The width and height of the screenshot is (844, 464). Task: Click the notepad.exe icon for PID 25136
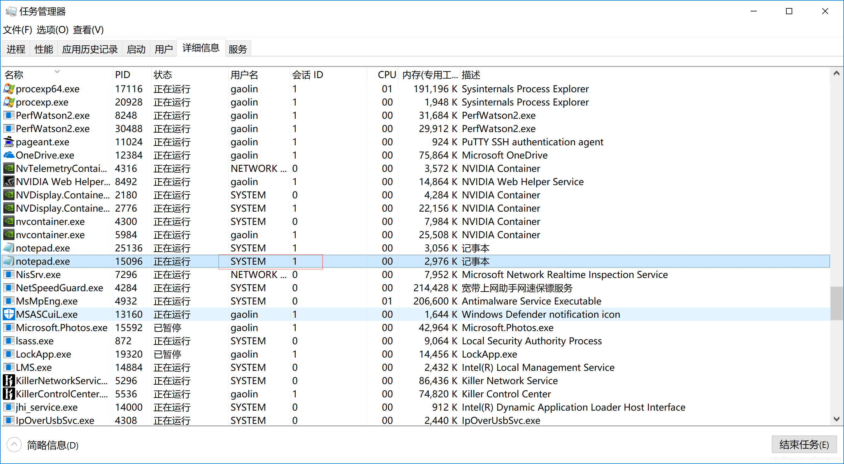(x=9, y=248)
